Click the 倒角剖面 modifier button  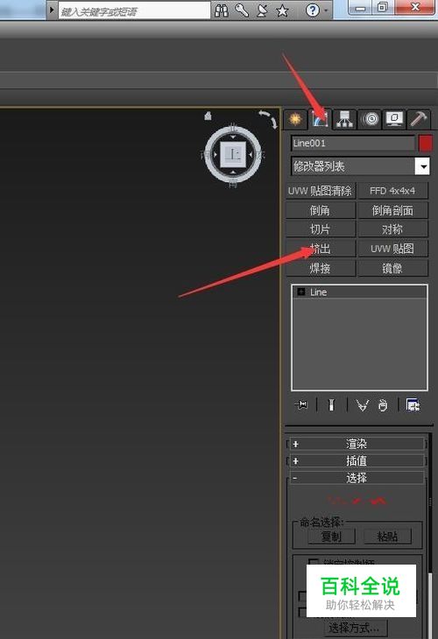pos(392,210)
